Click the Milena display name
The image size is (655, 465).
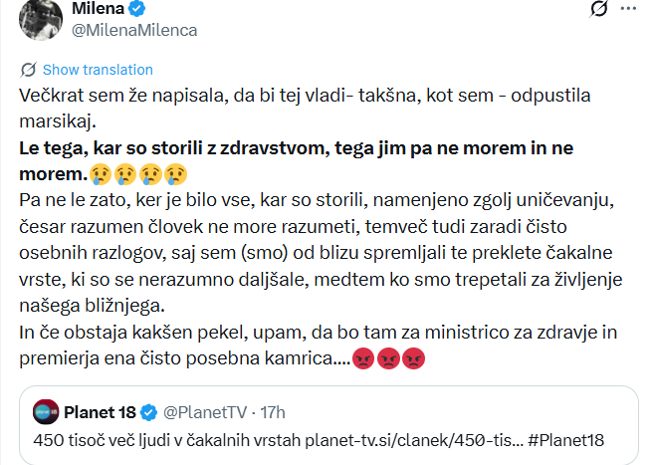(99, 9)
